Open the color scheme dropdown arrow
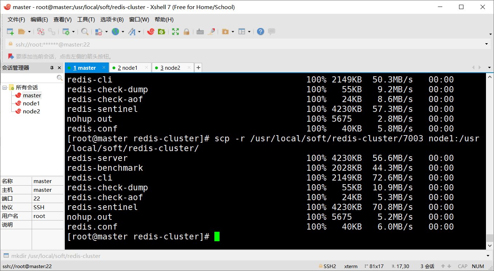 pos(106,32)
